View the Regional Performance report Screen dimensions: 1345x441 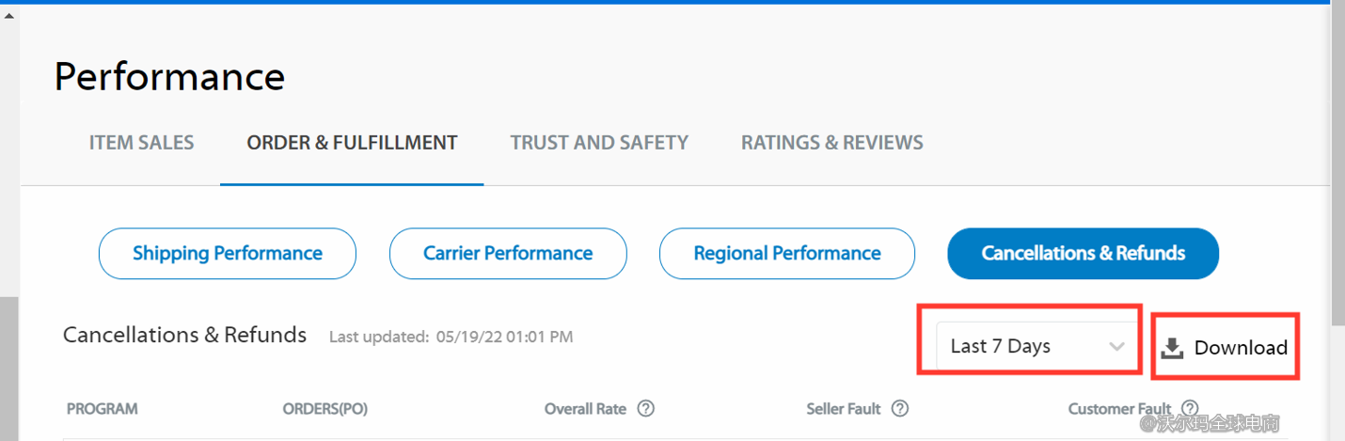pyautogui.click(x=787, y=254)
